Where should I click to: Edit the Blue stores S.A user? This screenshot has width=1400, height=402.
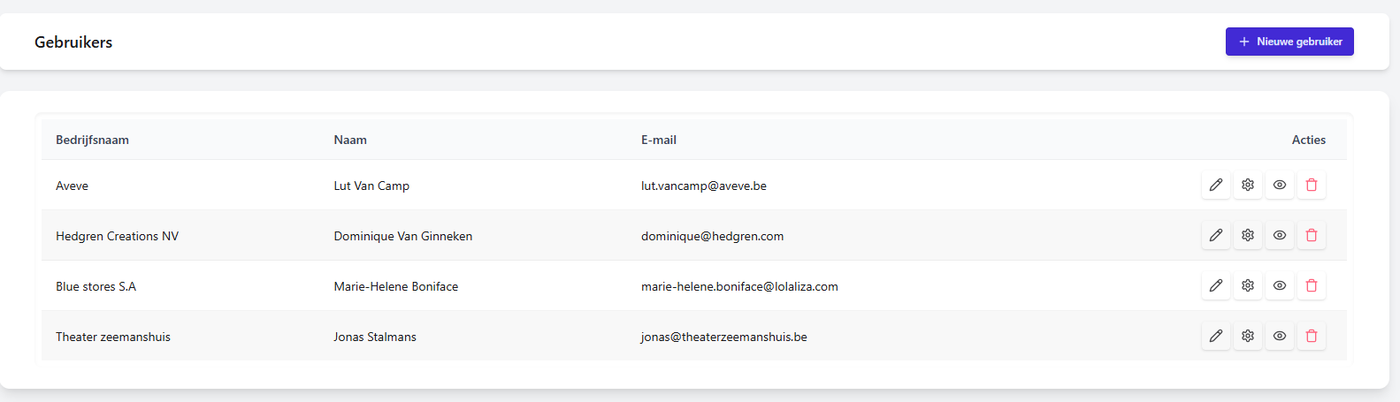click(1216, 285)
